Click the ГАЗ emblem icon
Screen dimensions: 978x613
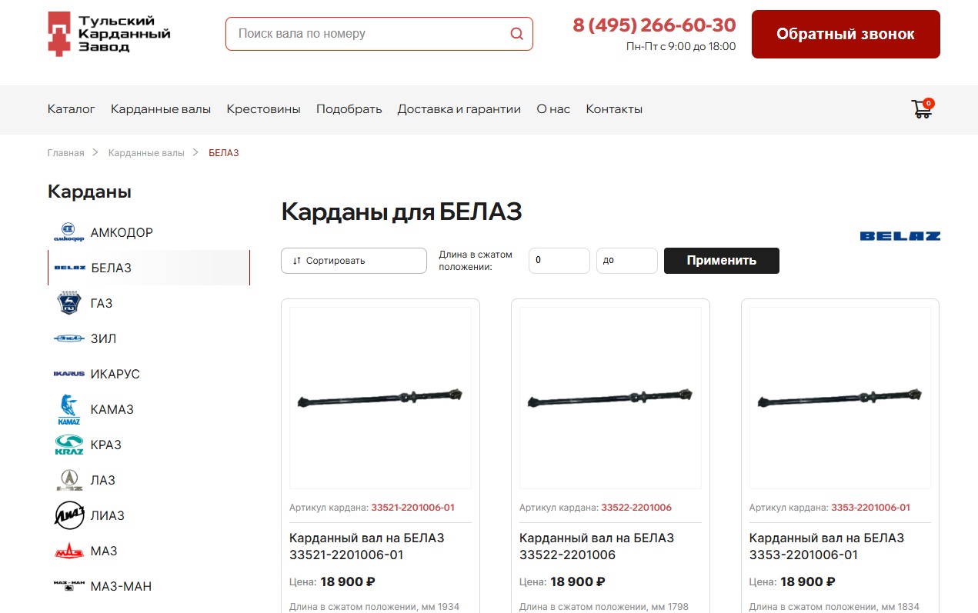(68, 303)
